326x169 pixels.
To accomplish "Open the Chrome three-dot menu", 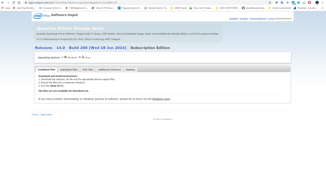I will tap(323, 3).
